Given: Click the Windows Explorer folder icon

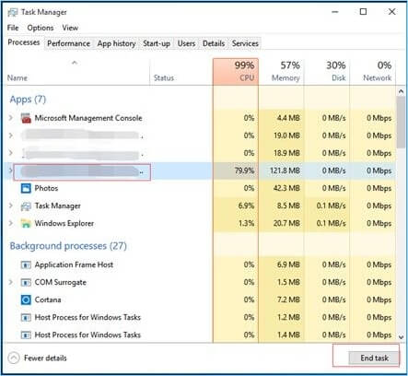Looking at the screenshot, I should [26, 223].
